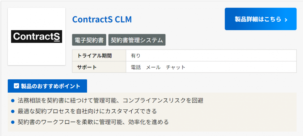Image resolution: width=303 pixels, height=136 pixels.
Task: Click the second blue bullet point icon
Action: point(13,111)
